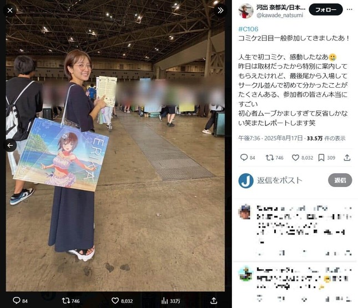The height and width of the screenshot is (308, 358).
Task: View analytics icon showing 33万
Action: click(x=164, y=301)
